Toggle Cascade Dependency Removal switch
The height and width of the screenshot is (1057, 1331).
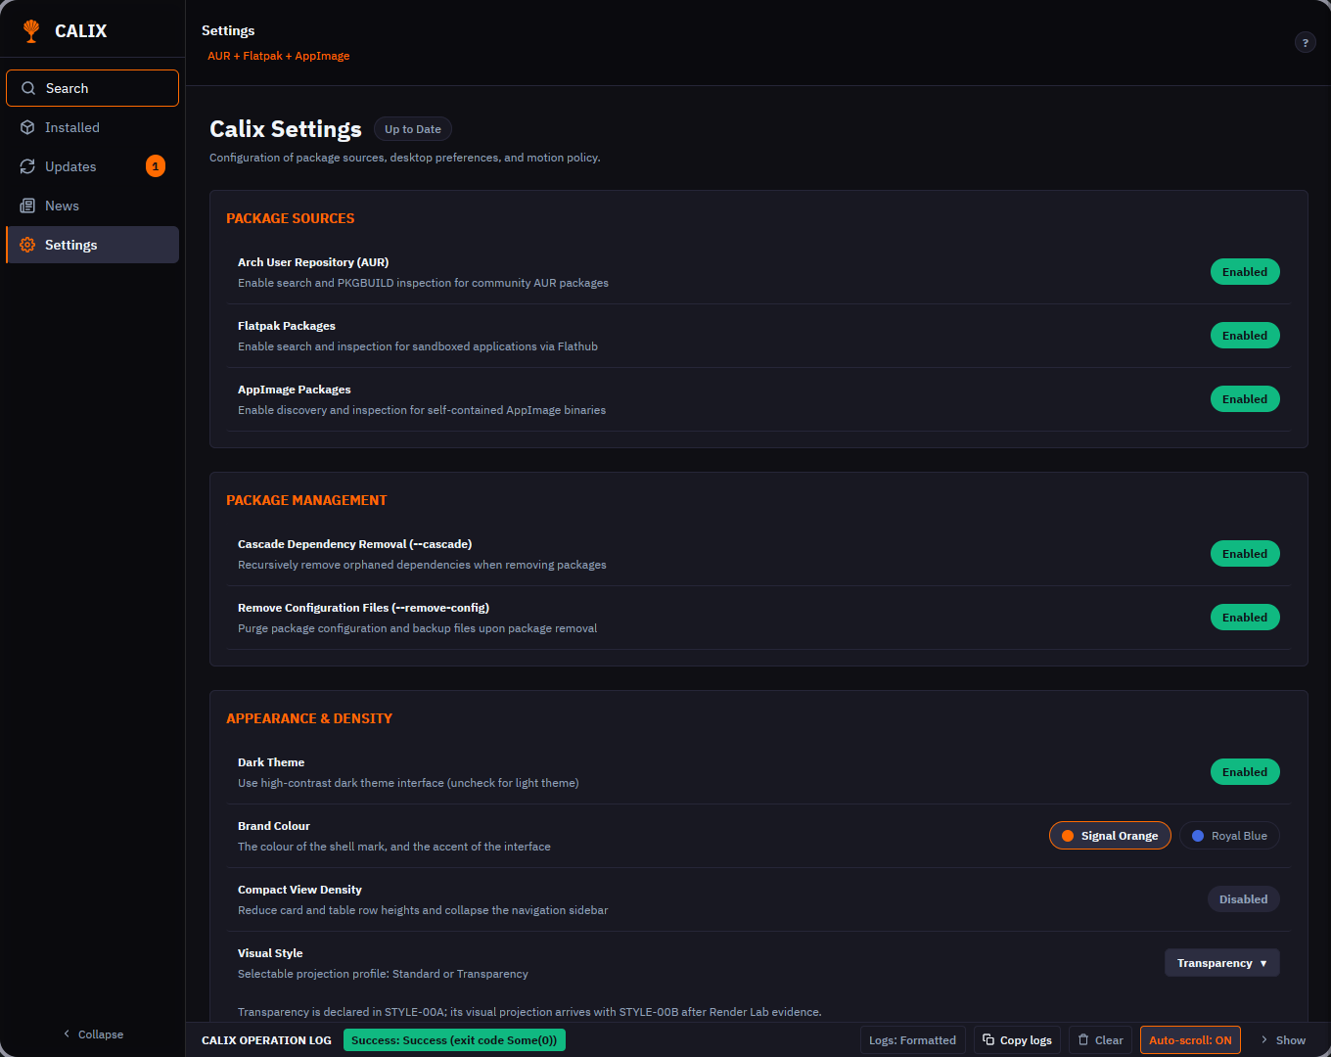coord(1245,554)
